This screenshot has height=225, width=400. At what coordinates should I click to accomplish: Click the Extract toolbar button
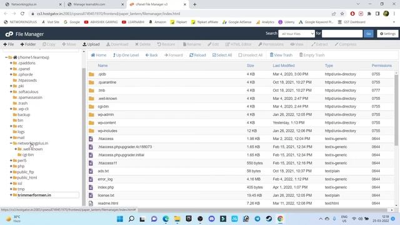[x=319, y=44]
